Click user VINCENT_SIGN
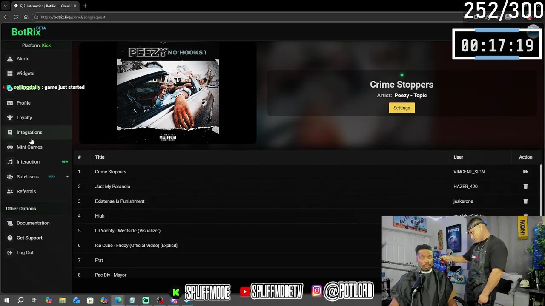The width and height of the screenshot is (545, 306). click(469, 172)
